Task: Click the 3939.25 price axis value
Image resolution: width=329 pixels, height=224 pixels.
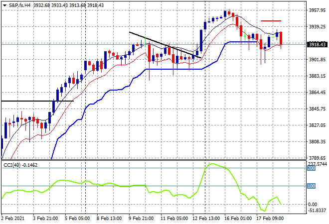Action: coord(317,26)
